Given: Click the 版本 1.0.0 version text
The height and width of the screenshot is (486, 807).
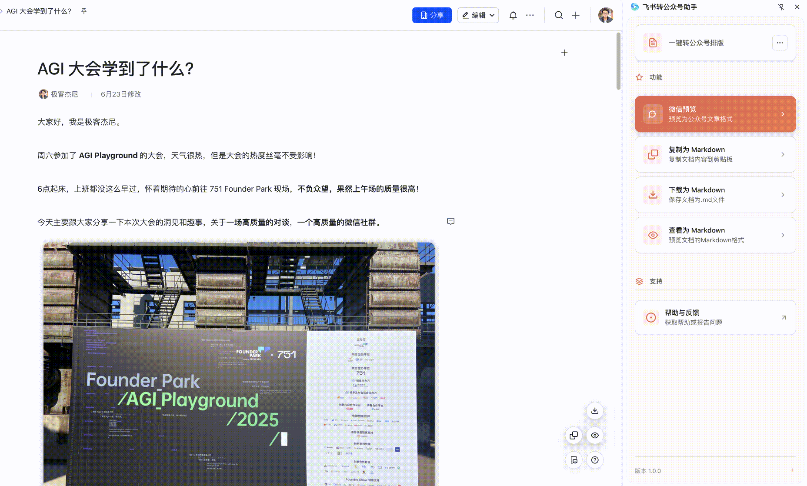Looking at the screenshot, I should [648, 471].
